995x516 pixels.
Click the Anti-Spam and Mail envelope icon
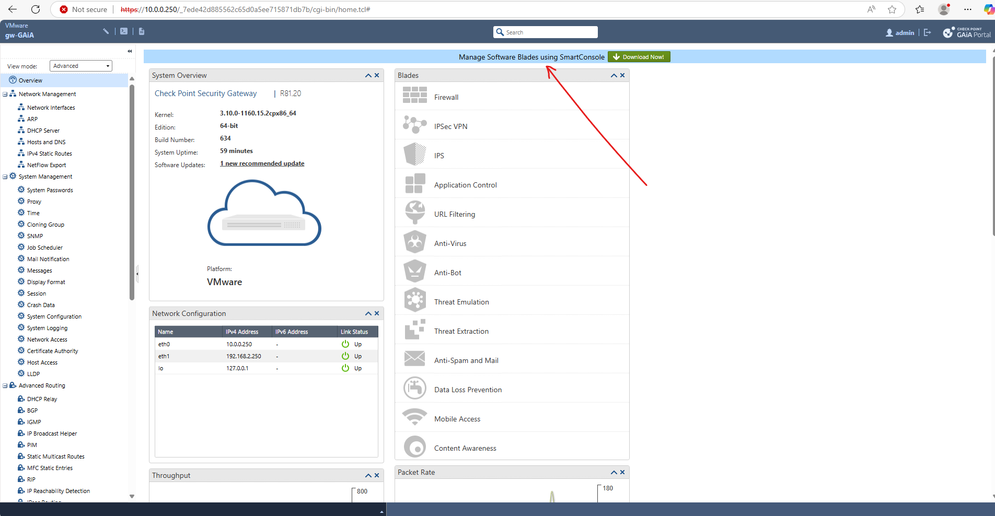click(415, 359)
